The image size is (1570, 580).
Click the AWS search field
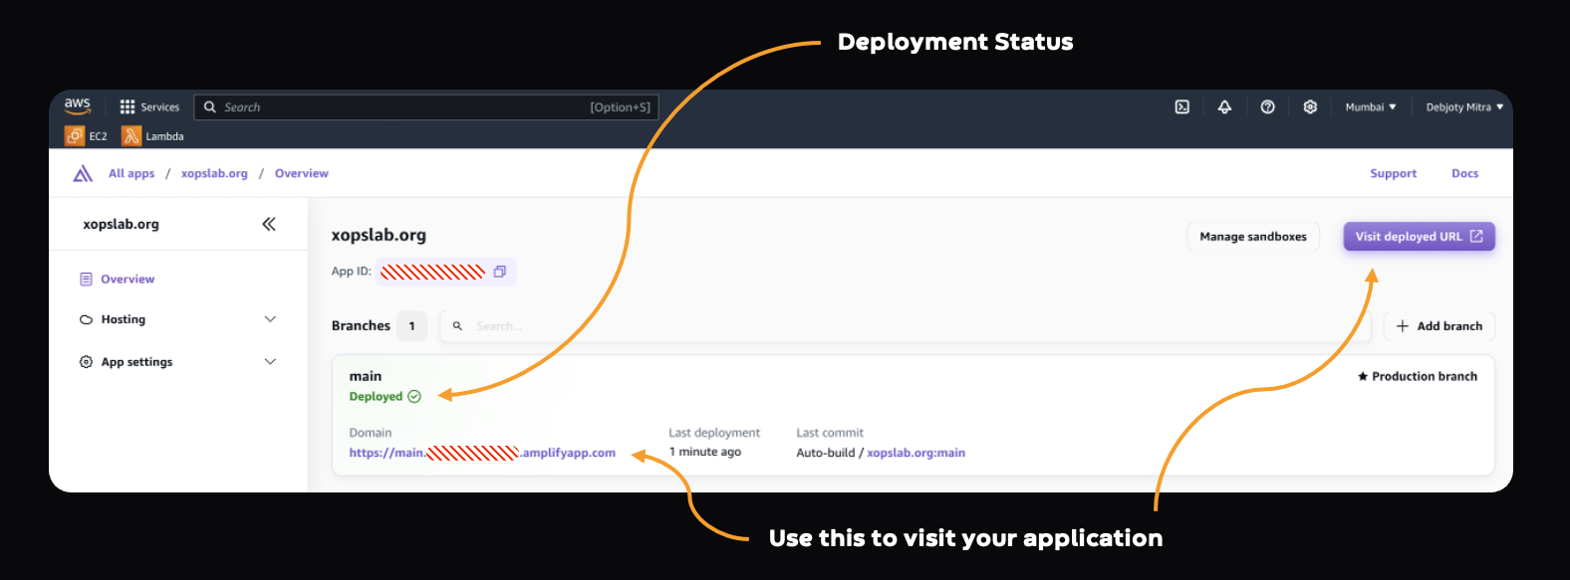click(x=426, y=106)
